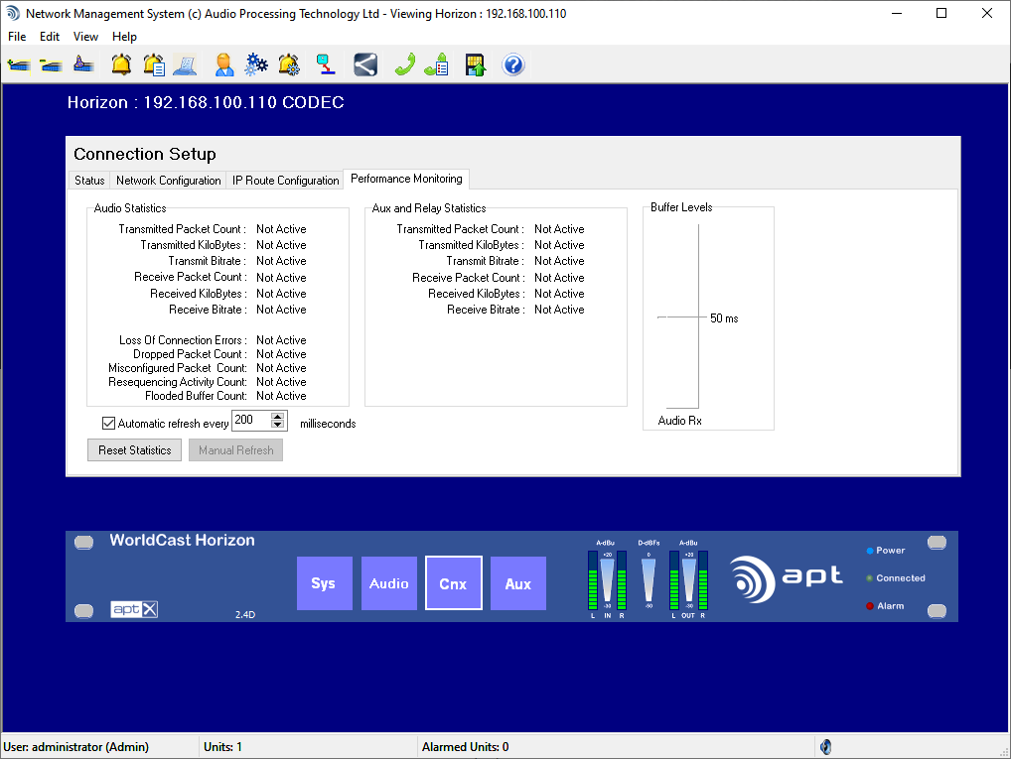Image resolution: width=1011 pixels, height=759 pixels.
Task: Click the Reset Statistics button
Action: [135, 450]
